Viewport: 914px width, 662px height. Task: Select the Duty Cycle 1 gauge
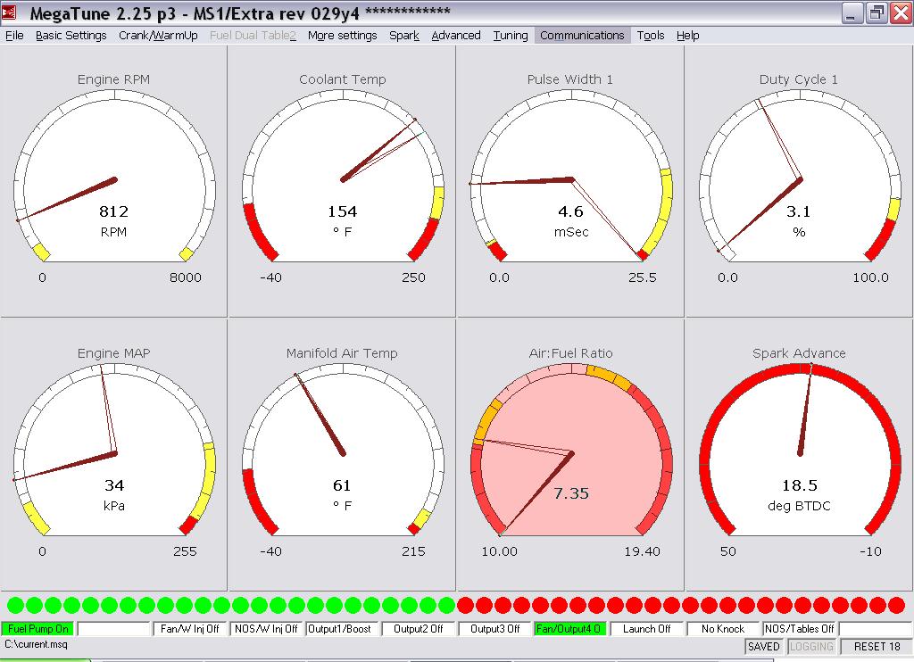799,181
